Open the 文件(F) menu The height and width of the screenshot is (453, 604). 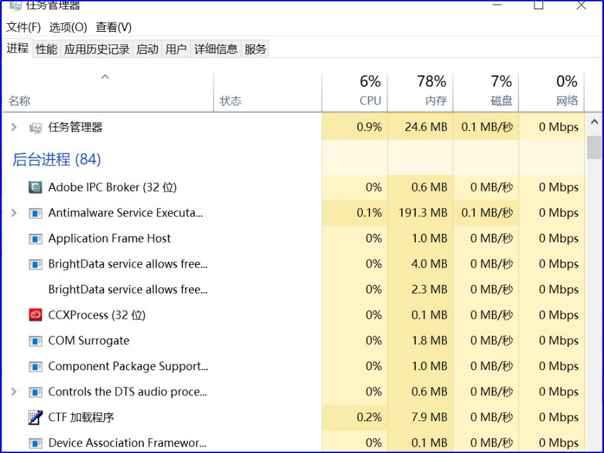coord(24,27)
